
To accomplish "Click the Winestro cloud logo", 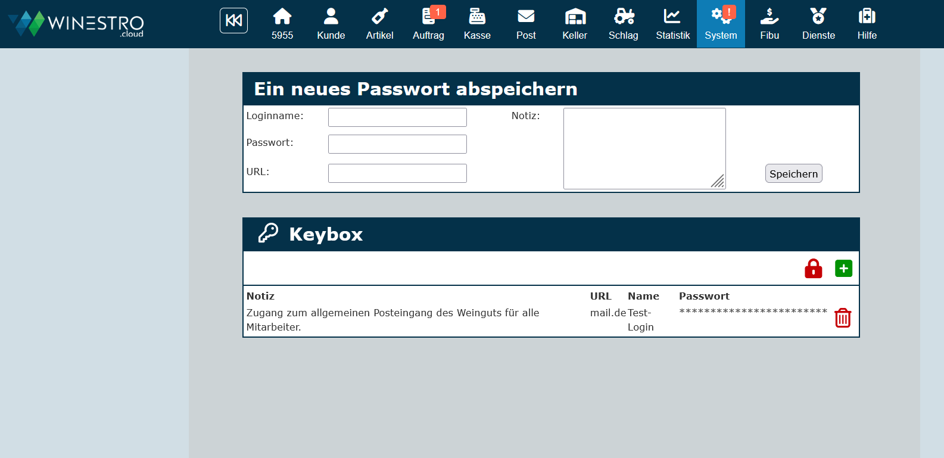I will coord(76,24).
